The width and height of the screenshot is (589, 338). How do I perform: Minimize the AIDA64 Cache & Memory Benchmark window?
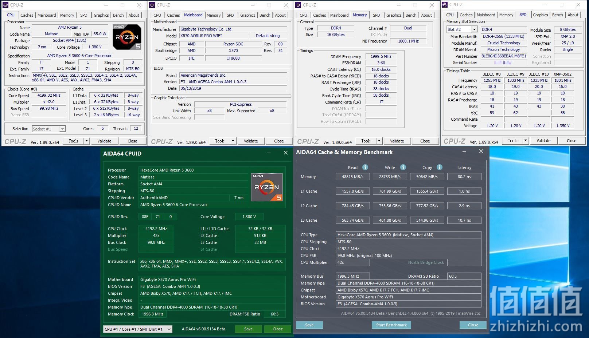tap(464, 152)
